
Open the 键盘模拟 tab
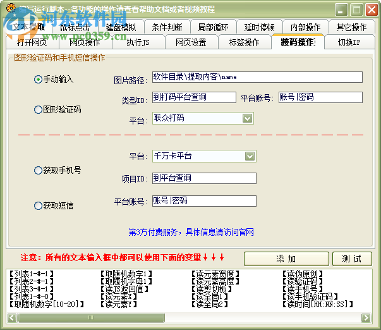121,27
